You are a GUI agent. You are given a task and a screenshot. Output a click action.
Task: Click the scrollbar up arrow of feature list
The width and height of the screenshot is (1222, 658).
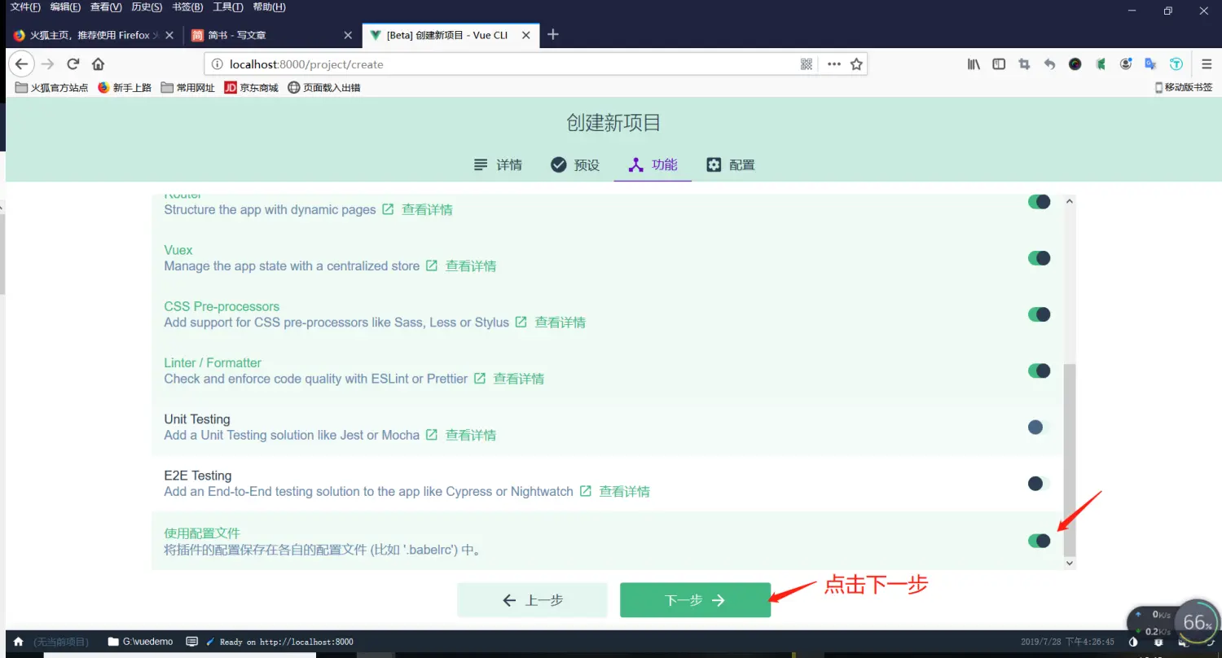coord(1070,200)
